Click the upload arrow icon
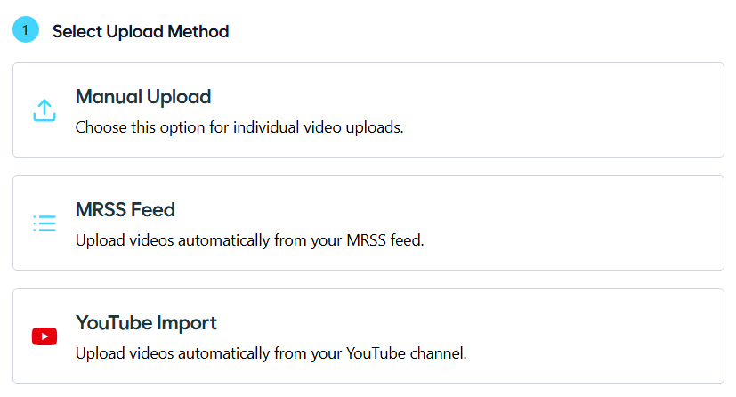 [x=44, y=110]
